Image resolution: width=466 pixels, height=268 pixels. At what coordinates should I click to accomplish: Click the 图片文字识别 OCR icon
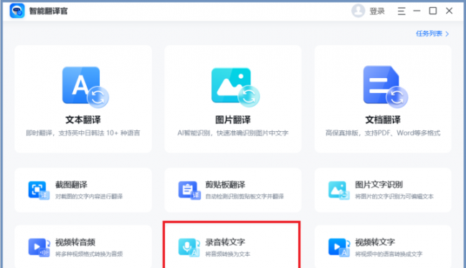coord(339,190)
